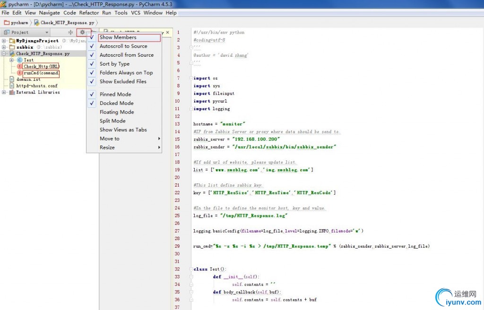Click the zabbix folder icon

tap(12, 47)
